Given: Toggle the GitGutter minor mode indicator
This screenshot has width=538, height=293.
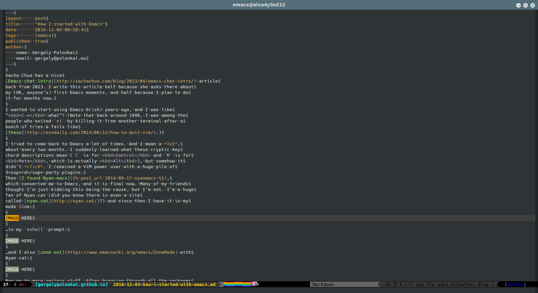Looking at the screenshot, I should click(x=463, y=285).
